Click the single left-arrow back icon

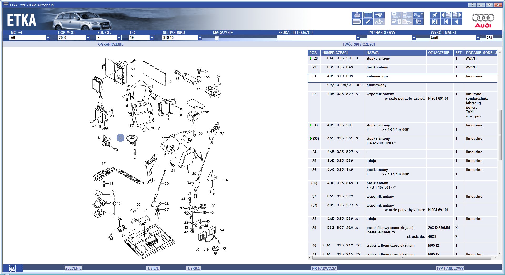(457, 22)
